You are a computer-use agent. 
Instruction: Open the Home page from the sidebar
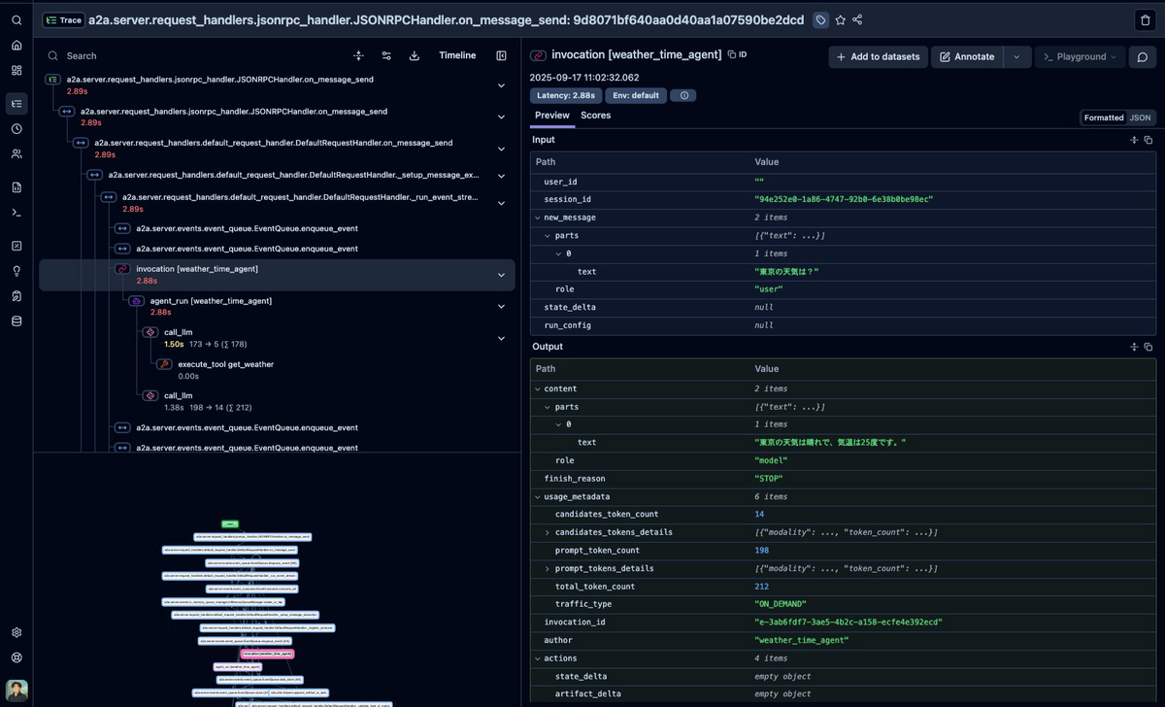coord(17,45)
